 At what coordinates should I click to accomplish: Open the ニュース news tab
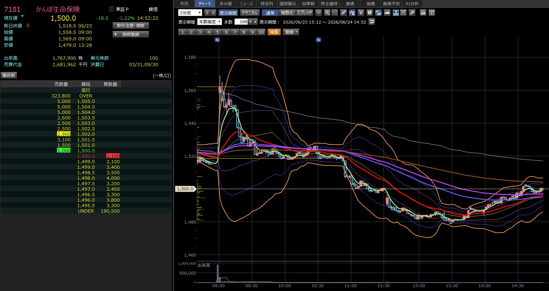(x=246, y=4)
